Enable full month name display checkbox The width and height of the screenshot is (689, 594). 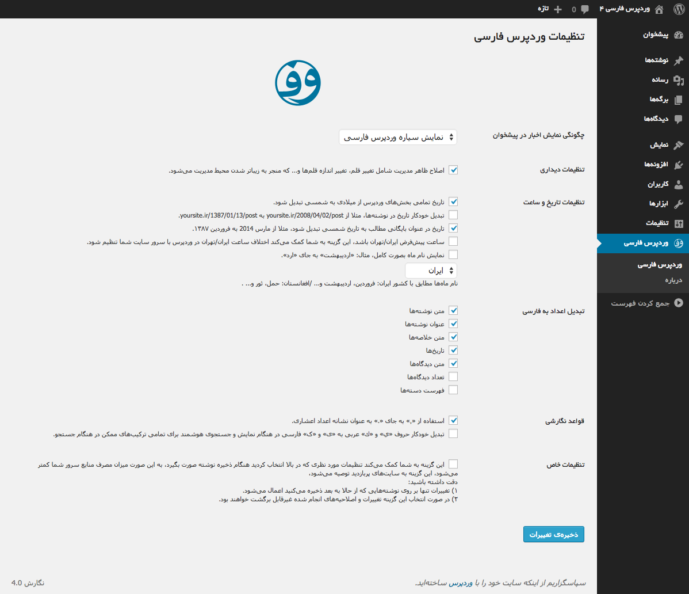[x=453, y=254]
